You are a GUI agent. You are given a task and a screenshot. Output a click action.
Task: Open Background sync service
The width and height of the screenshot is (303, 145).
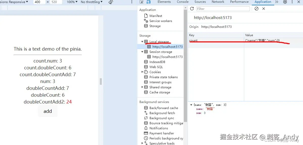(x=162, y=118)
